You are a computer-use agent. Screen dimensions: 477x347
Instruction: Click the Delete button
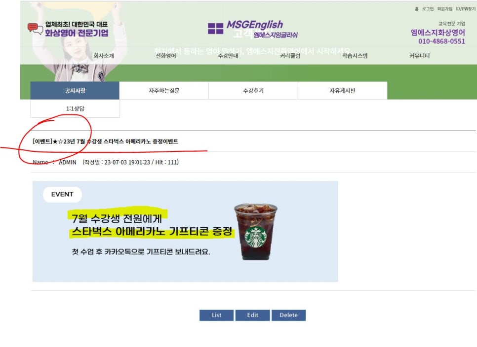[x=289, y=315]
